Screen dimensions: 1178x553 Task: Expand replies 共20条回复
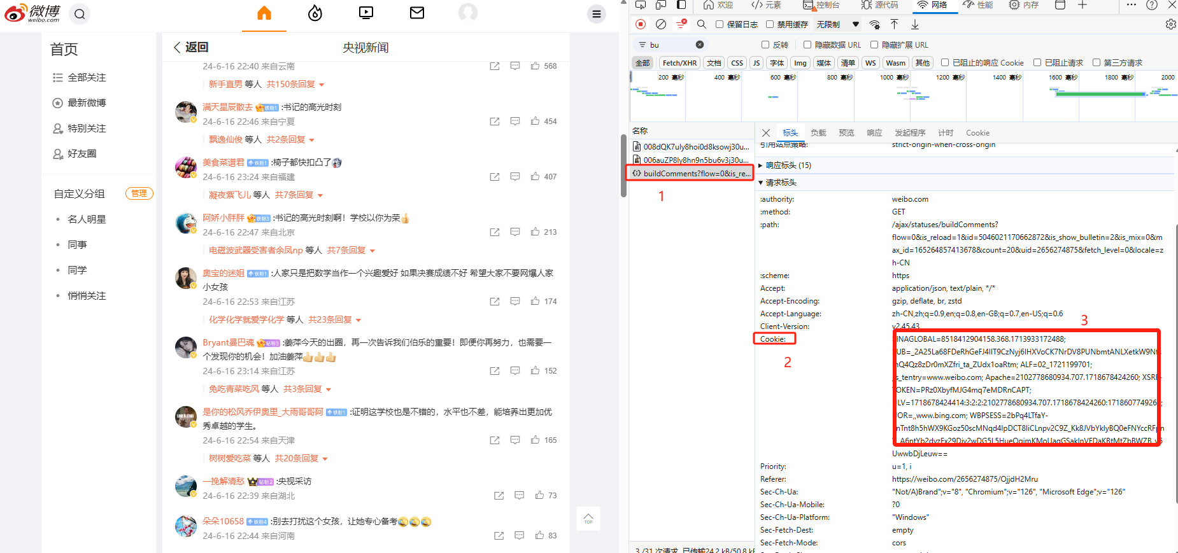[301, 459]
